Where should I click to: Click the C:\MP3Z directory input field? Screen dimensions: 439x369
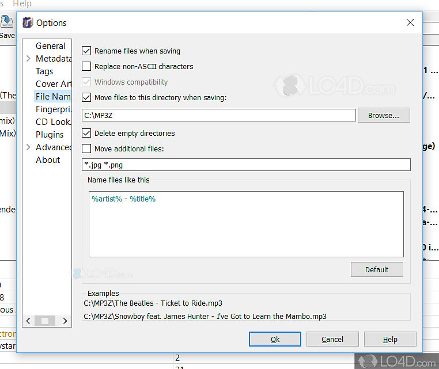point(219,115)
